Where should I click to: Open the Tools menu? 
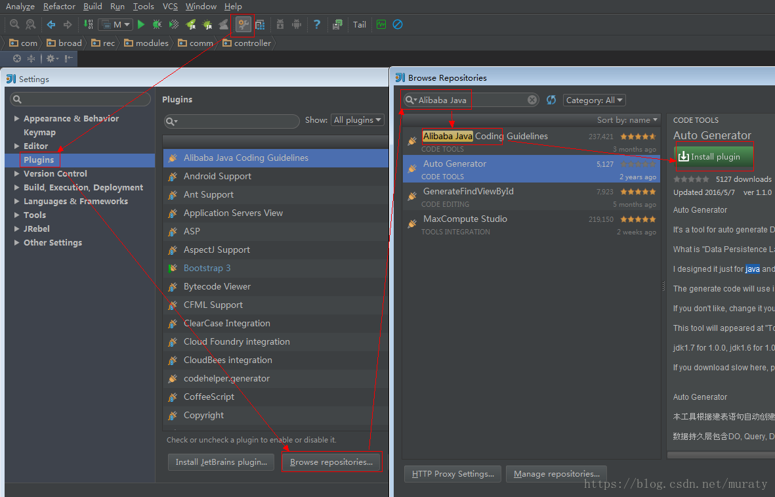(x=143, y=7)
